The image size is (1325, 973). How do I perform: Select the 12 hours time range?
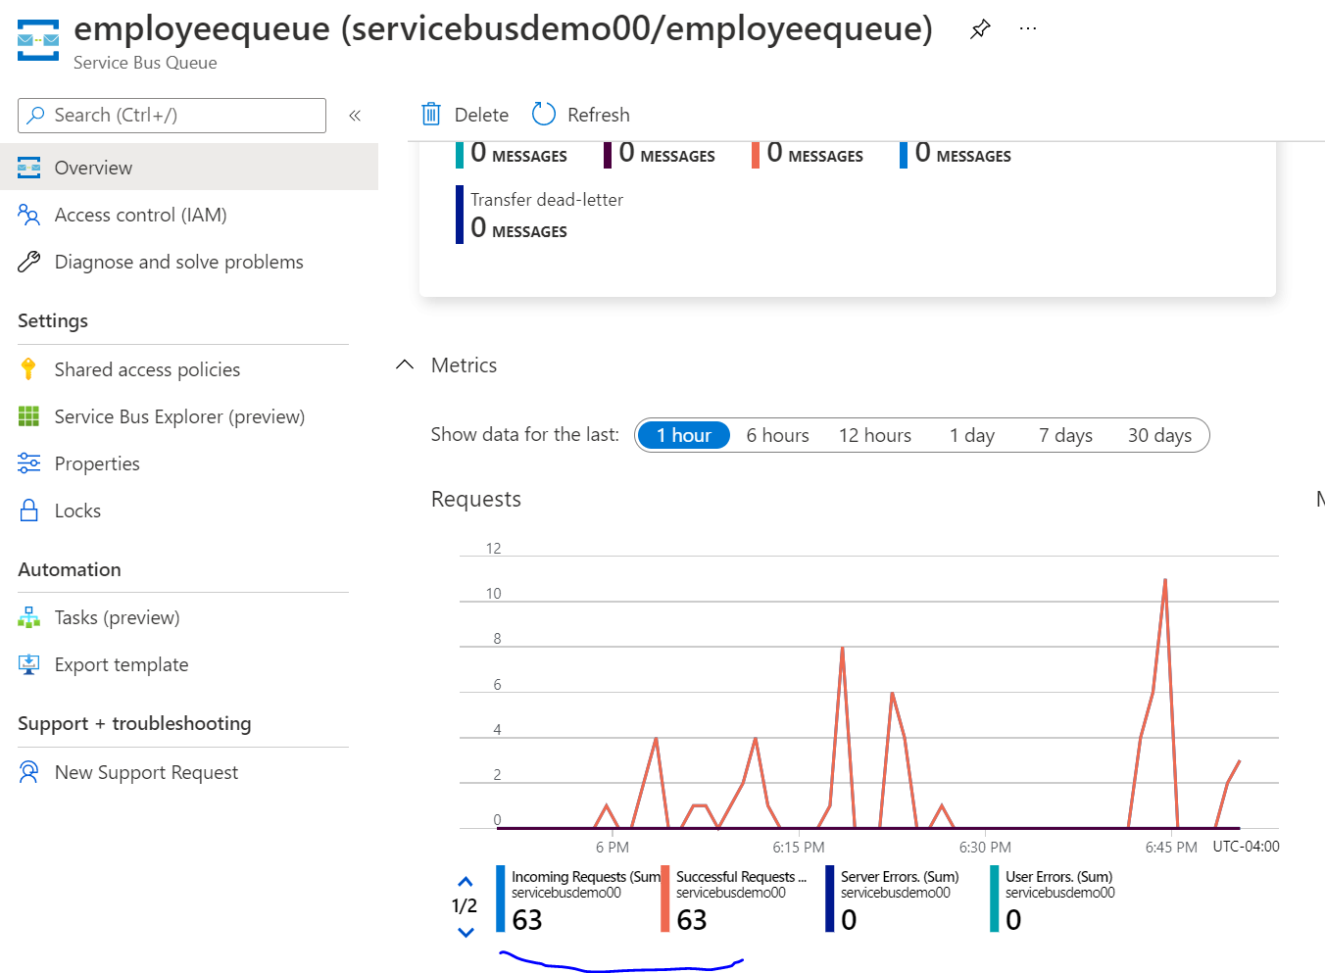875,435
